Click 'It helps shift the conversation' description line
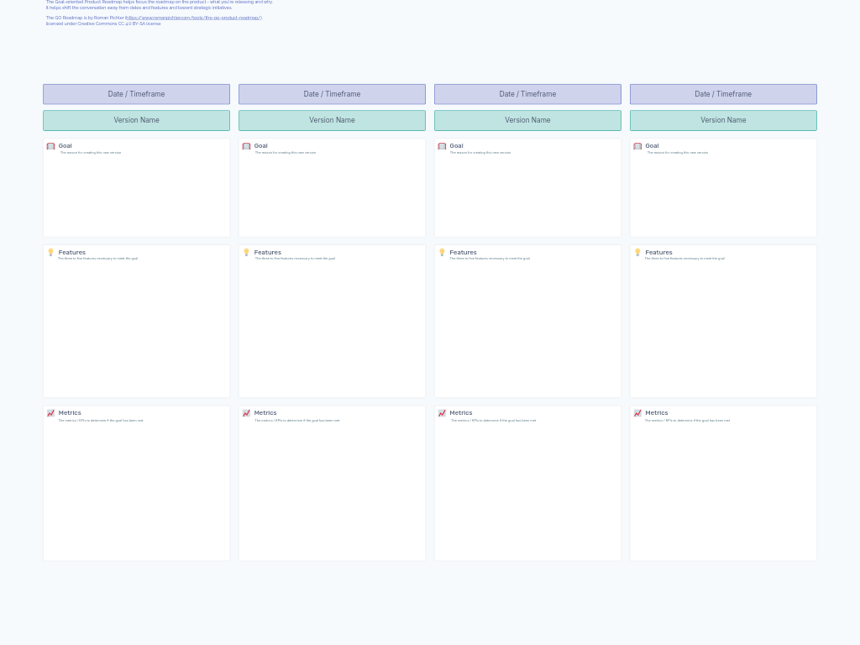The height and width of the screenshot is (645, 860). [x=139, y=8]
